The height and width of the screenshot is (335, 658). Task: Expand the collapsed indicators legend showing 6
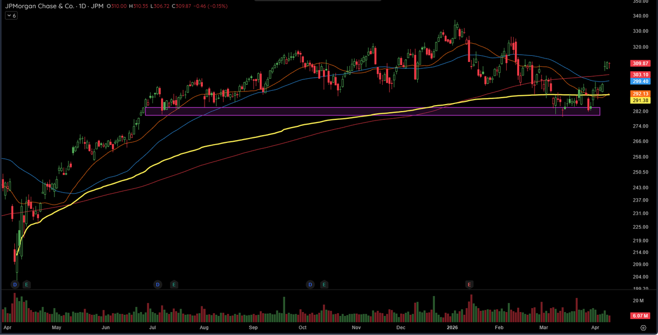click(x=11, y=16)
